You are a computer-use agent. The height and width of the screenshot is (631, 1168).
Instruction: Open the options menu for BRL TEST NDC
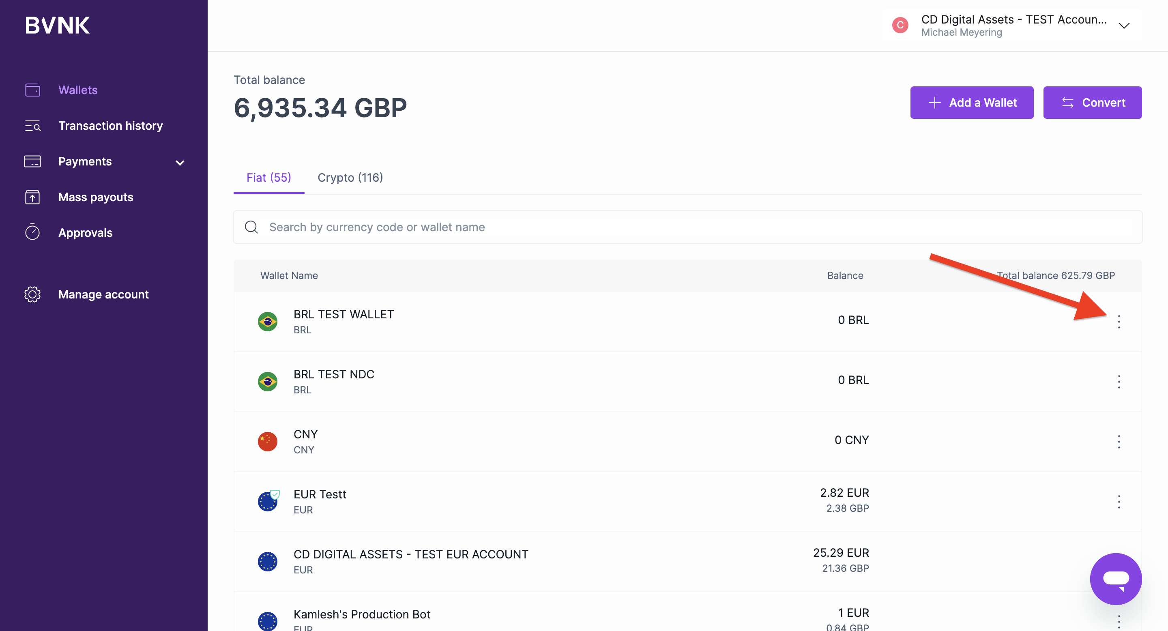[x=1119, y=381]
